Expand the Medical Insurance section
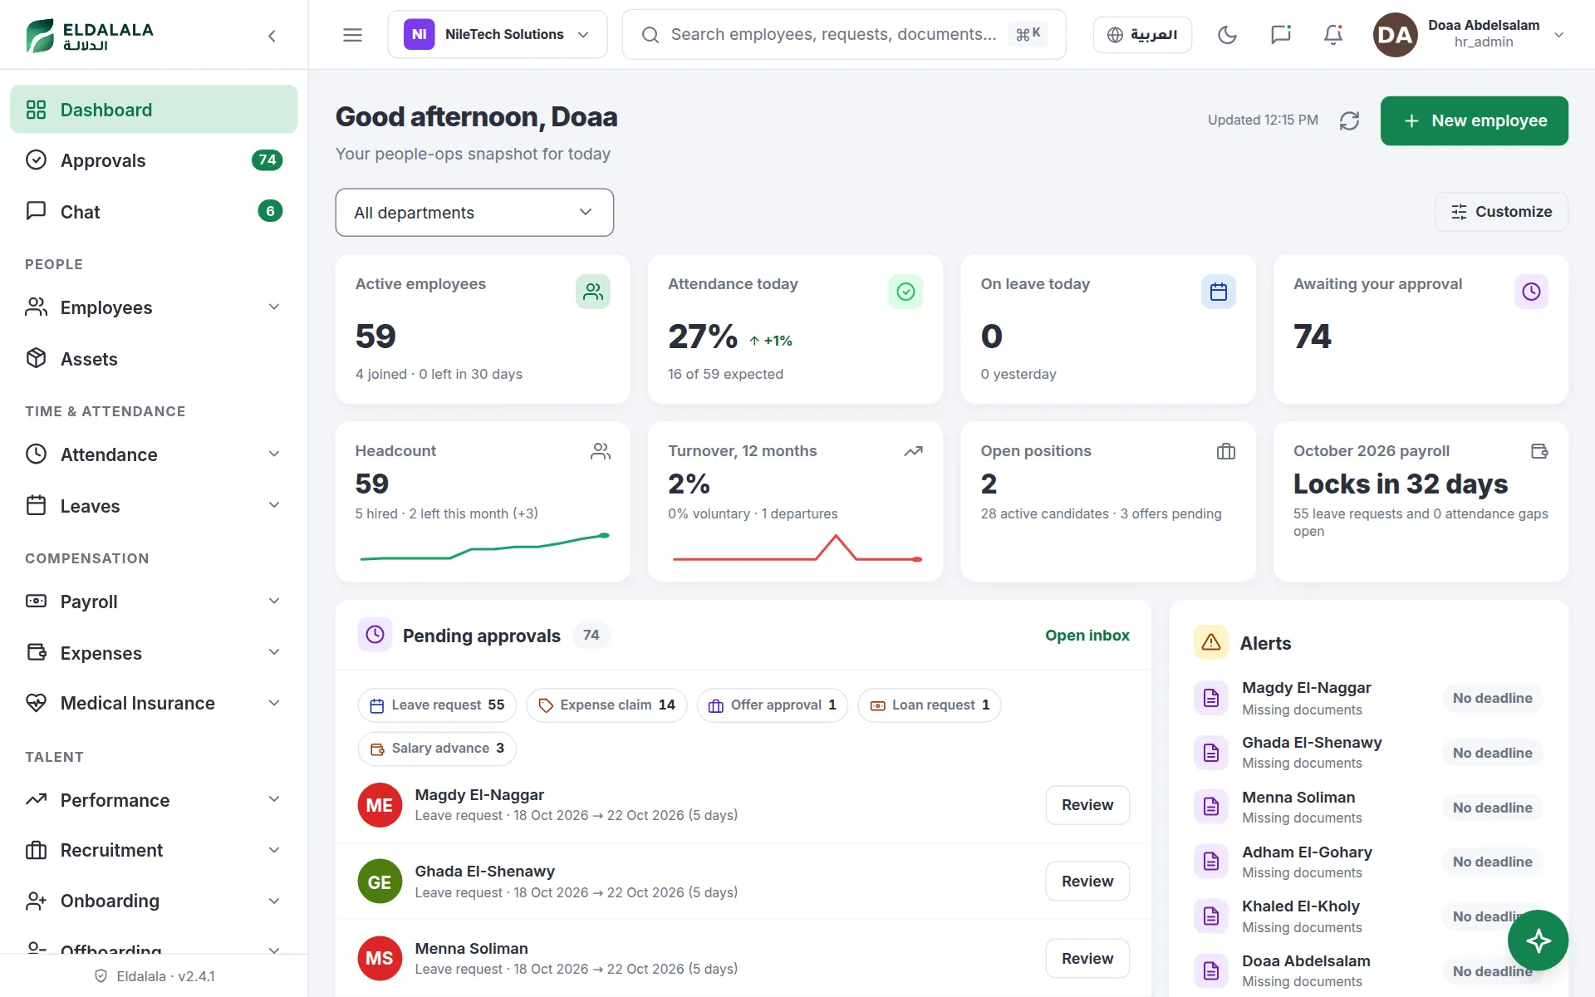The height and width of the screenshot is (997, 1595). coord(154,704)
